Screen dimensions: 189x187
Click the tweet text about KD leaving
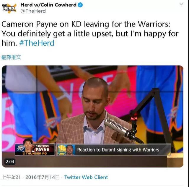90,34
